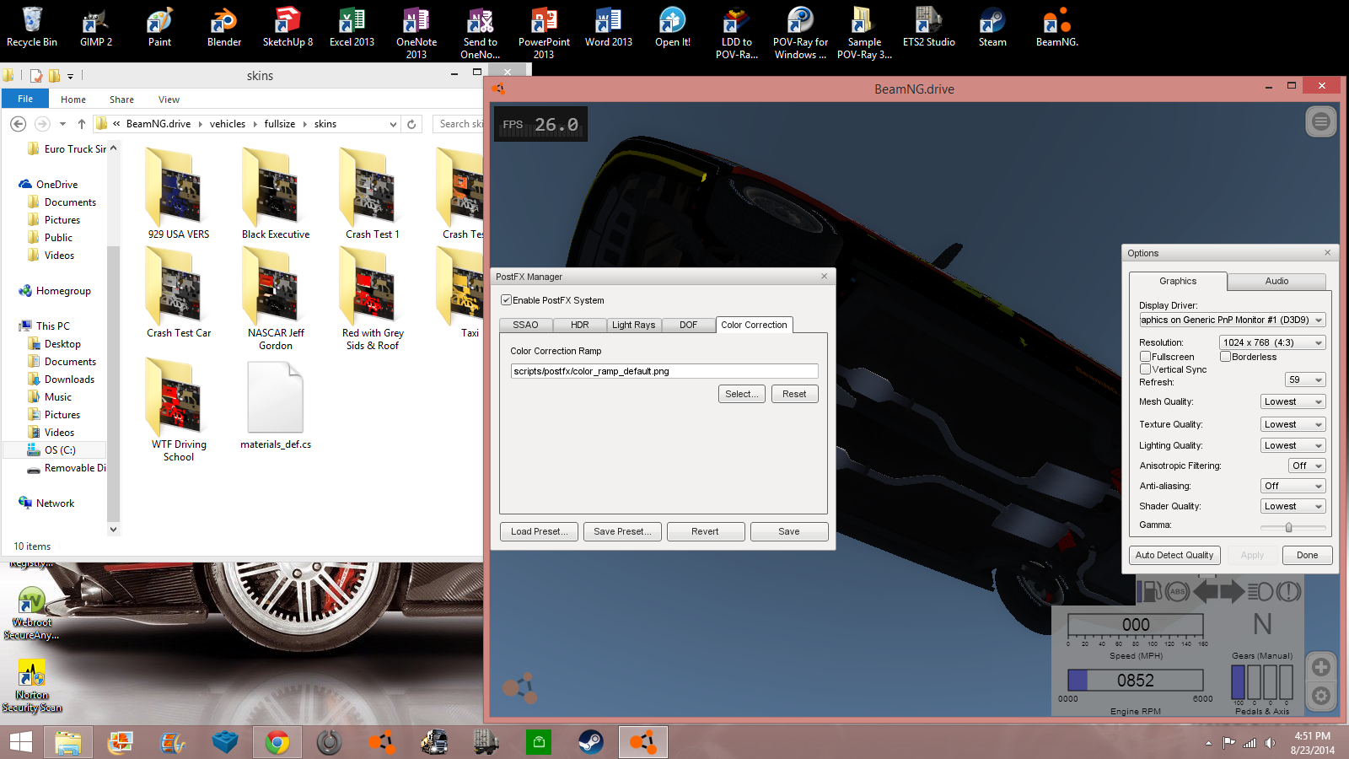Launch Word 2013 from desktop
Viewport: 1349px width, 759px height.
[608, 27]
